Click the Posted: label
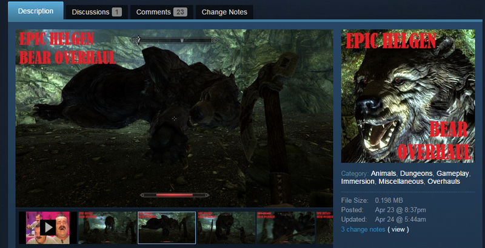The width and height of the screenshot is (485, 248). tap(352, 210)
